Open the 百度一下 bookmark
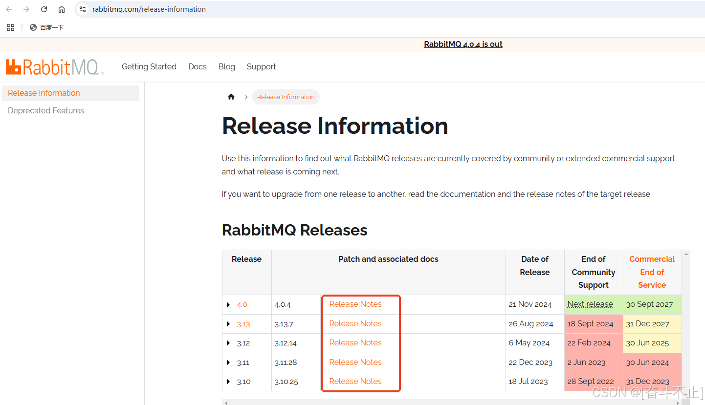 click(x=47, y=27)
